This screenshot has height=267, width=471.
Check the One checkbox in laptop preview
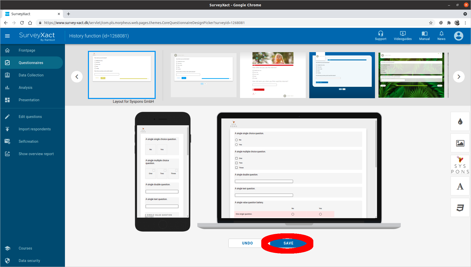pyautogui.click(x=237, y=158)
